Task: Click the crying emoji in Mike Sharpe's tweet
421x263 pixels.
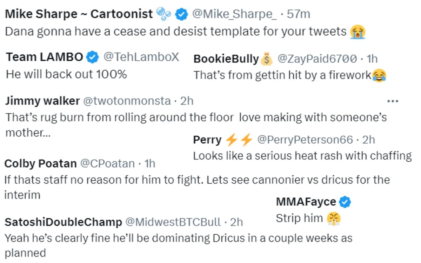Action: (358, 32)
